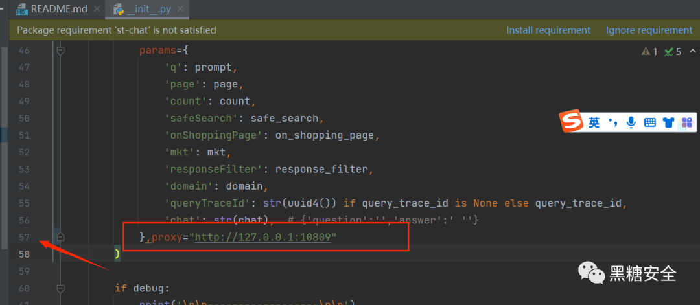
Task: Toggle the Sogou Chinese/English mode button
Action: [594, 122]
